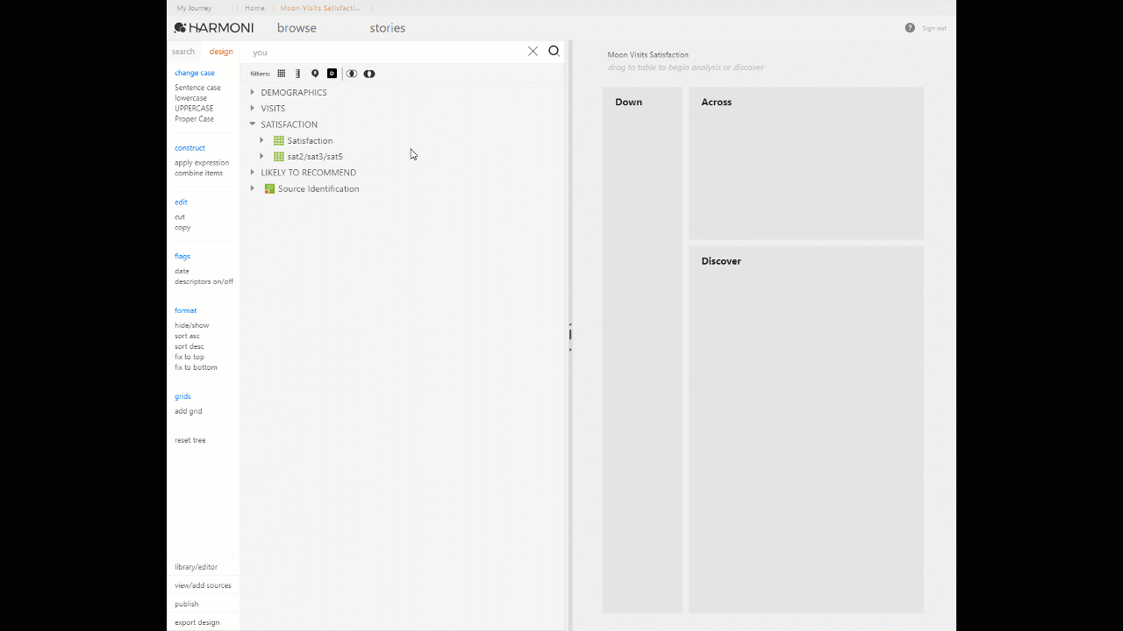Click sort asc
Viewport: 1123px width, 631px height.
click(187, 337)
